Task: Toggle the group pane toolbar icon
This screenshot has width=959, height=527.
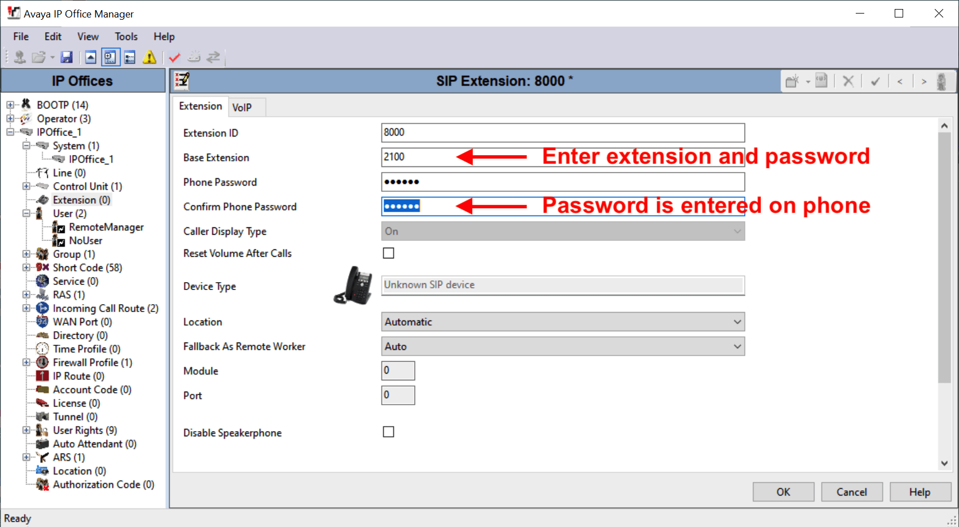Action: (130, 57)
